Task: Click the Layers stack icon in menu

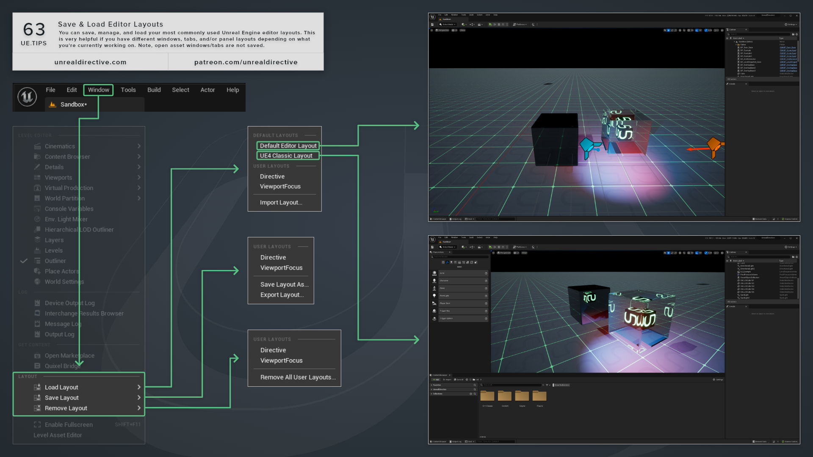Action: [37, 240]
